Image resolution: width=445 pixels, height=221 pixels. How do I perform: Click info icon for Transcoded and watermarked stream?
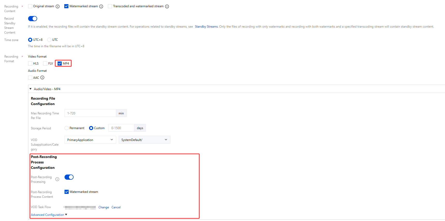point(167,6)
